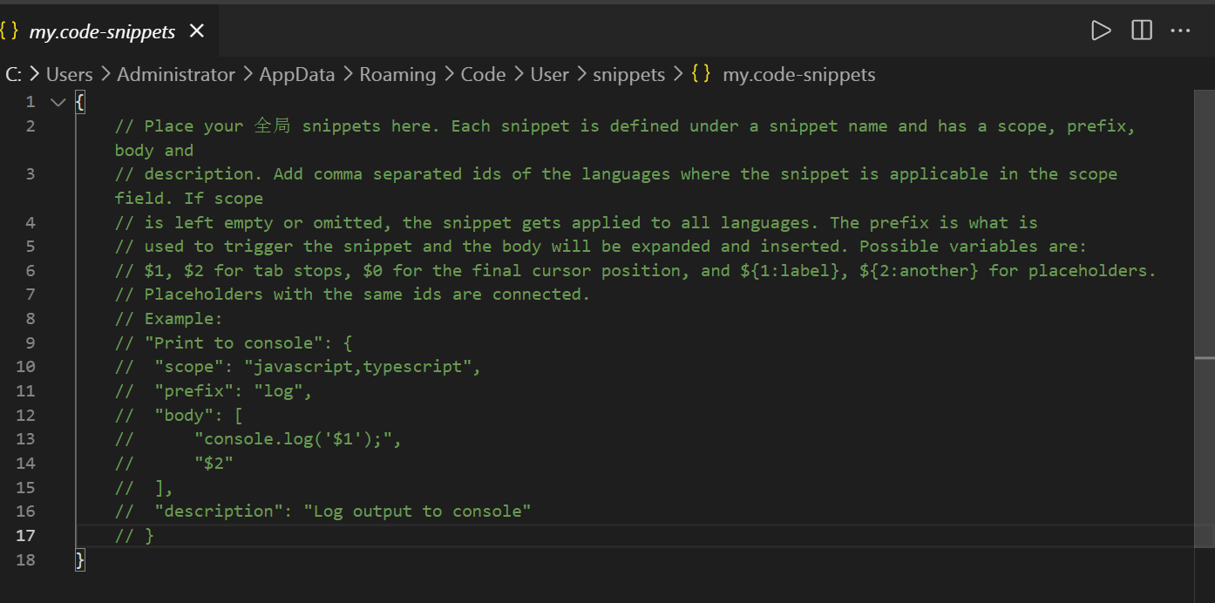
Task: Open the Users breadcrumb folder
Action: (69, 75)
